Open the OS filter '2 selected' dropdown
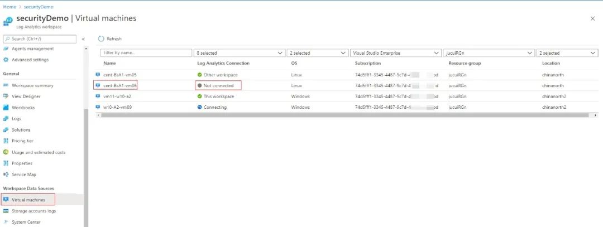This screenshot has height=227, width=603. point(318,53)
